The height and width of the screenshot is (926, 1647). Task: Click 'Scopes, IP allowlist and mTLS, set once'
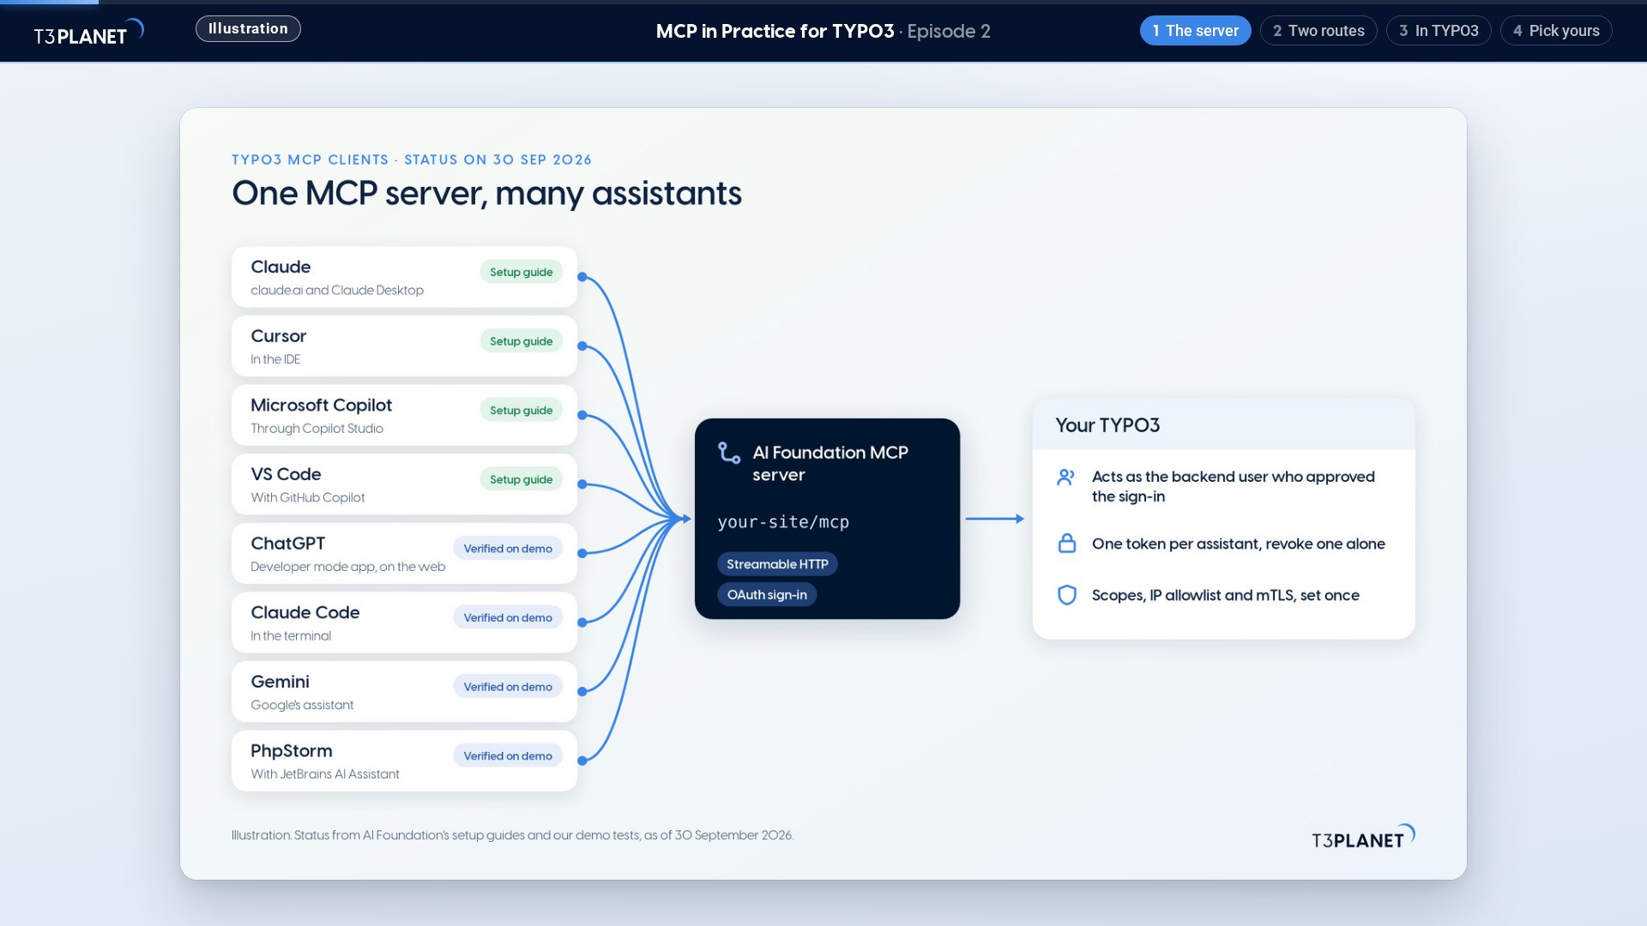tap(1225, 595)
